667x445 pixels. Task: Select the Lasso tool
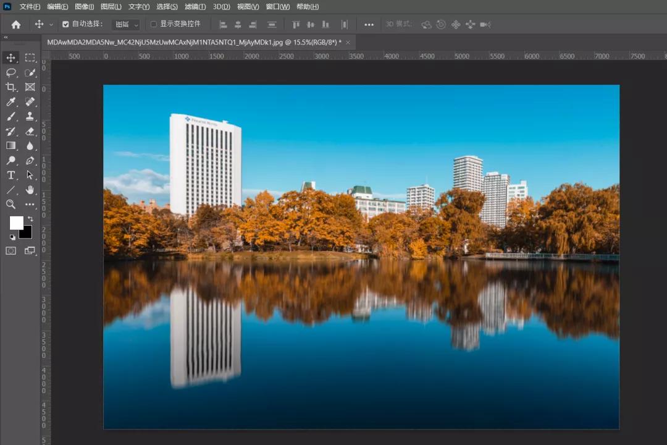(10, 72)
